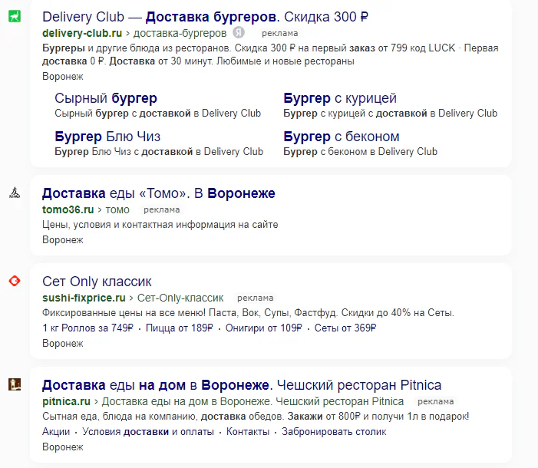This screenshot has width=538, height=468.
Task: Open the tomo36.ru URL link
Action: [68, 209]
